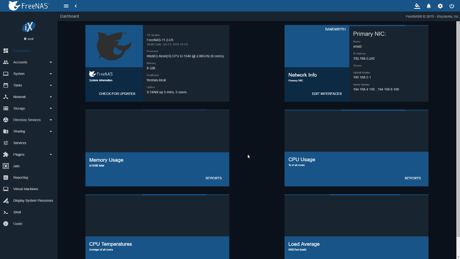Click the CPU Temperatures card title
This screenshot has height=259, width=460.
click(111, 244)
